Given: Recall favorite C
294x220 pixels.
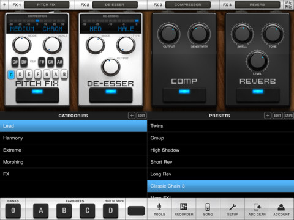Looking at the screenshot, I should 88,210.
